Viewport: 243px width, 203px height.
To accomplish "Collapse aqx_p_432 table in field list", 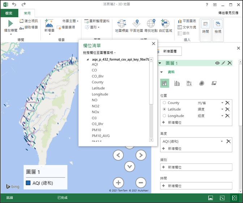I will pyautogui.click(x=88, y=59).
